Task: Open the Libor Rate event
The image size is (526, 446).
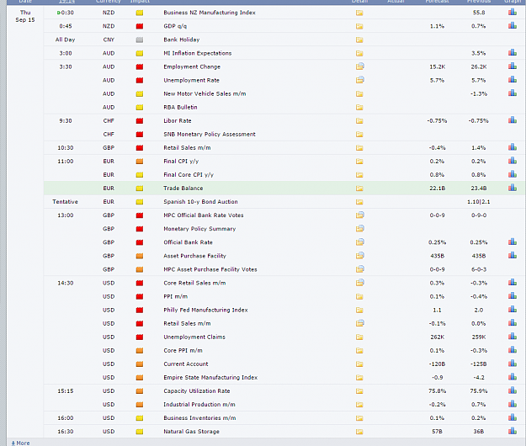Action: click(178, 120)
